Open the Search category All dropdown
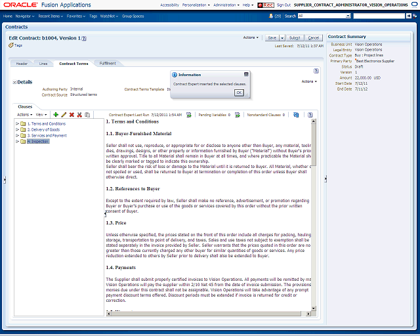The height and width of the screenshot is (336, 420). tap(348, 16)
